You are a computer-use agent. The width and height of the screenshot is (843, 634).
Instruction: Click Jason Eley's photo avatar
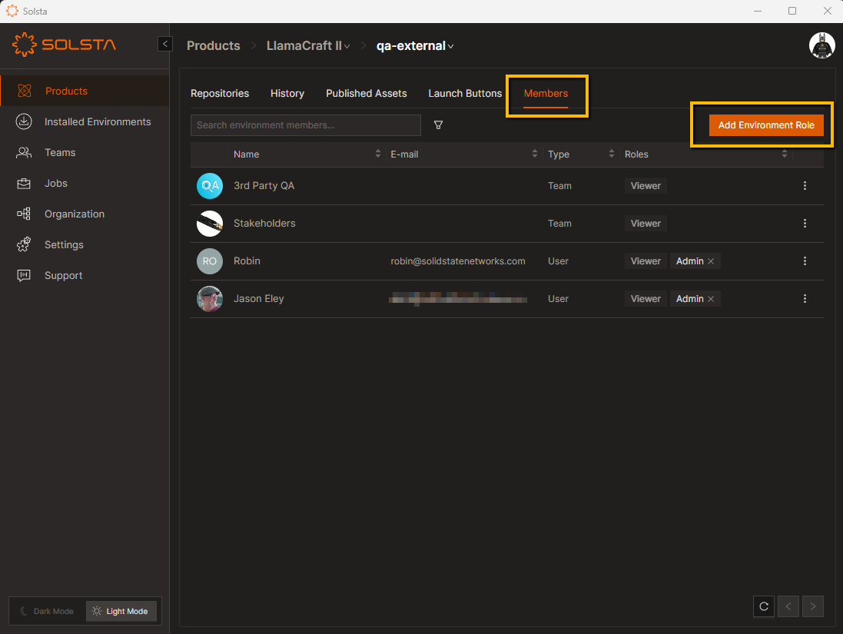(210, 299)
